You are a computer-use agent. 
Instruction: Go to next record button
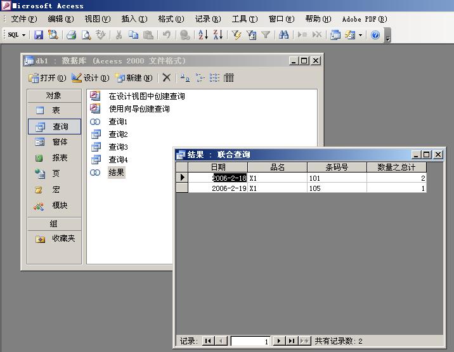(x=279, y=341)
